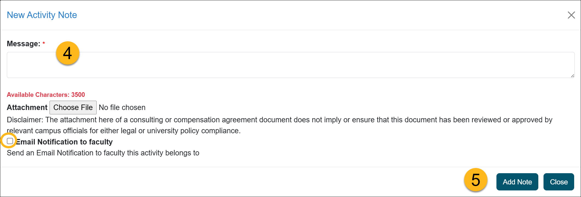The image size is (581, 197).
Task: Close the dialog with the X icon
Action: tap(571, 15)
